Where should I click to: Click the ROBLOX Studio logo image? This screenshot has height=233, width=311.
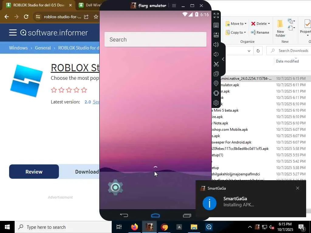tap(27, 81)
